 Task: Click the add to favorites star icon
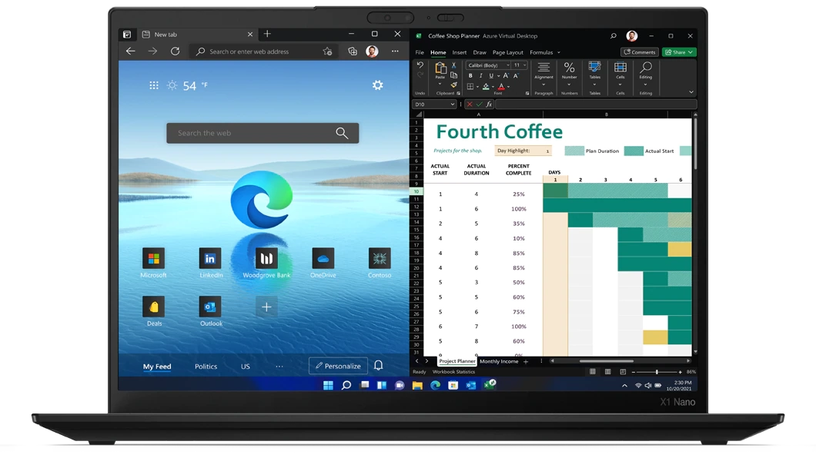pyautogui.click(x=327, y=51)
